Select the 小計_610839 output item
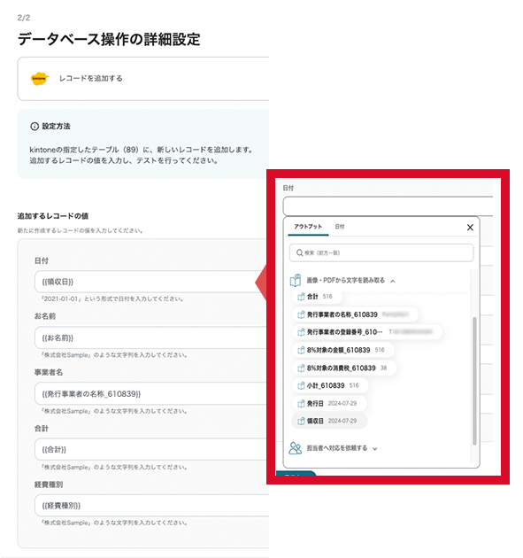The image size is (523, 558). pos(330,385)
